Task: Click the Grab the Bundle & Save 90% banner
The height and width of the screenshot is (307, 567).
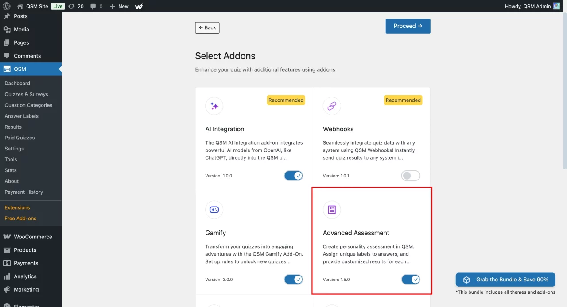Action: point(505,280)
